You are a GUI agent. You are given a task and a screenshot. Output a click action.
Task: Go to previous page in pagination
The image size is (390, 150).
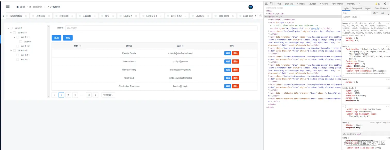54,95
